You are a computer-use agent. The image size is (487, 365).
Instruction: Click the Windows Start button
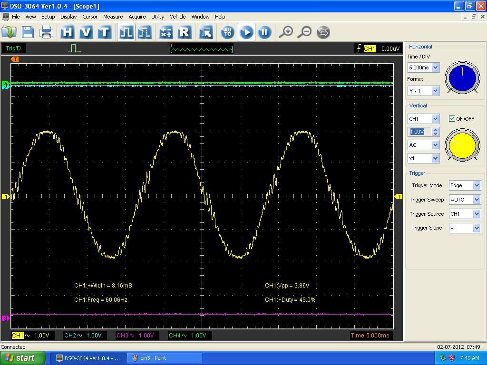[x=23, y=358]
